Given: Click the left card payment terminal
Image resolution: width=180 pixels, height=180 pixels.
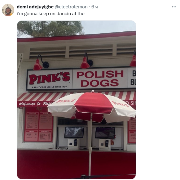Looking at the screenshot, I should click(x=73, y=144).
